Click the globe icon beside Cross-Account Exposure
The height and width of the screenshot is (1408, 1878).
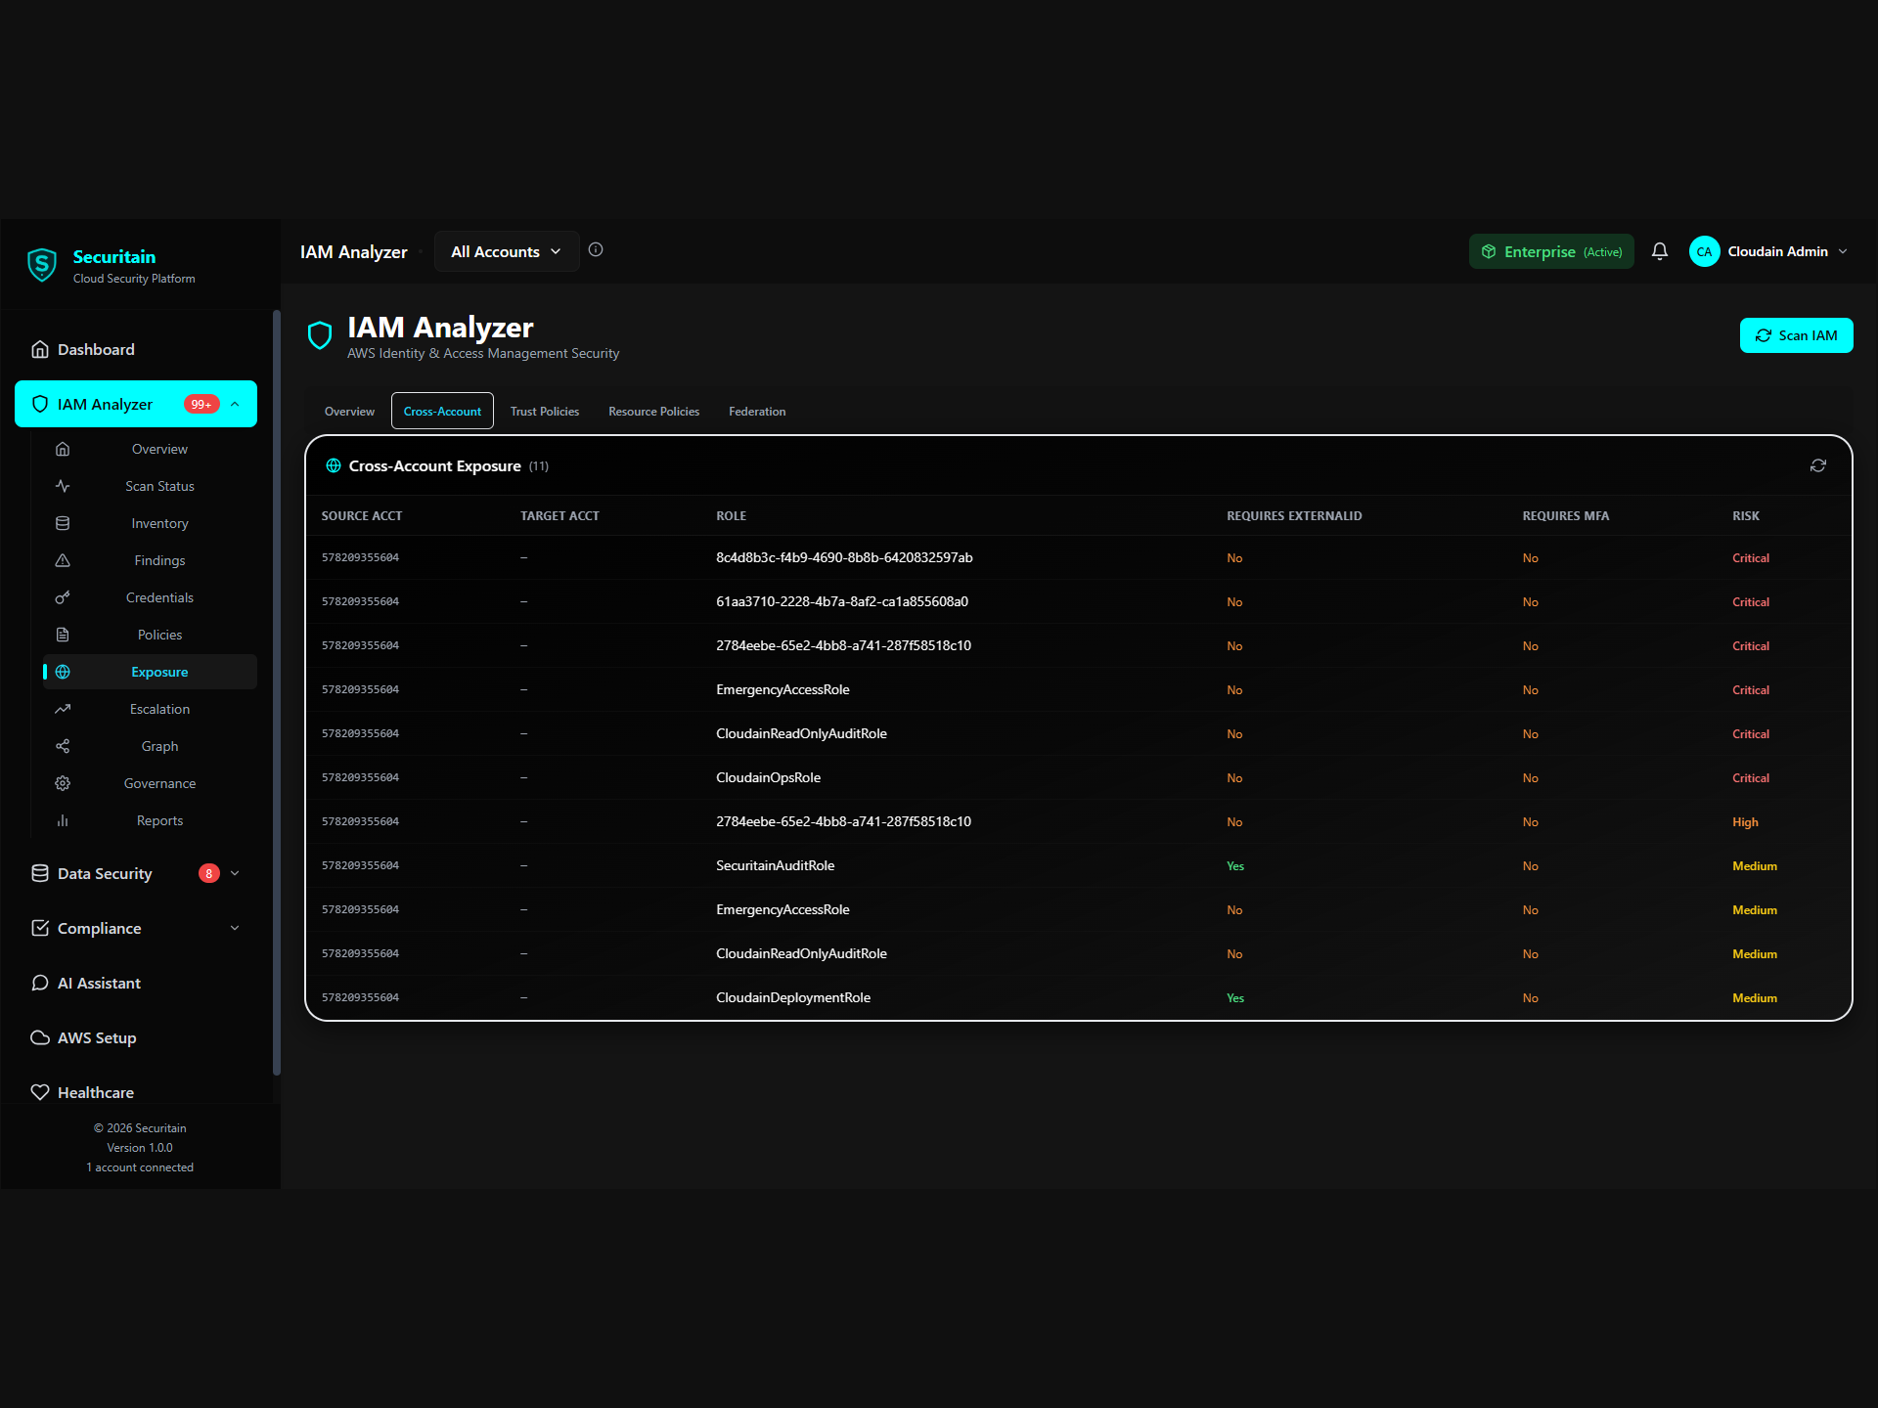[x=334, y=465]
